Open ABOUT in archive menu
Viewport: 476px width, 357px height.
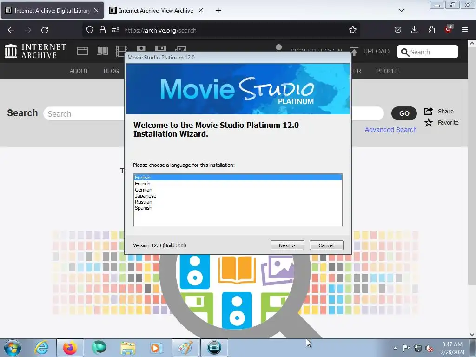pos(79,71)
